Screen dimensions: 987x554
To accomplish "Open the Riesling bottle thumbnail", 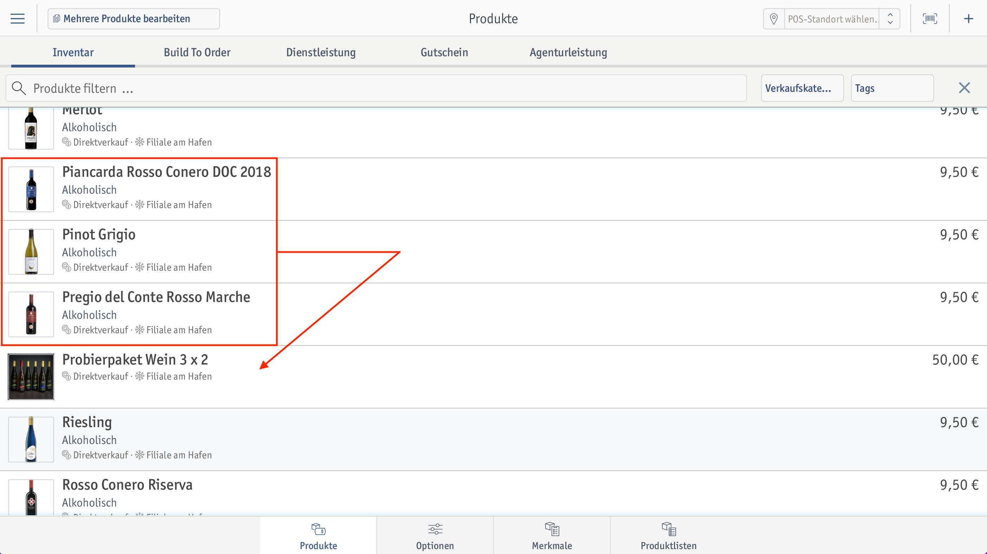I will (31, 439).
